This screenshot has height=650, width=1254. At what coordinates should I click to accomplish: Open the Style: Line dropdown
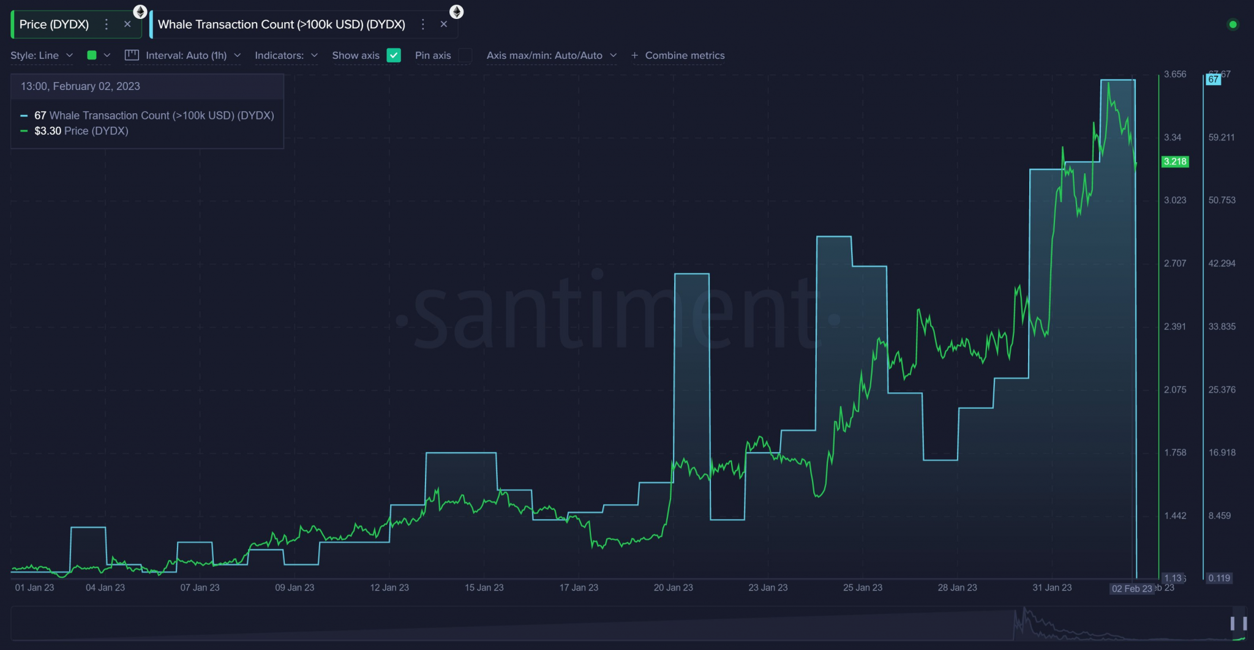click(x=42, y=56)
